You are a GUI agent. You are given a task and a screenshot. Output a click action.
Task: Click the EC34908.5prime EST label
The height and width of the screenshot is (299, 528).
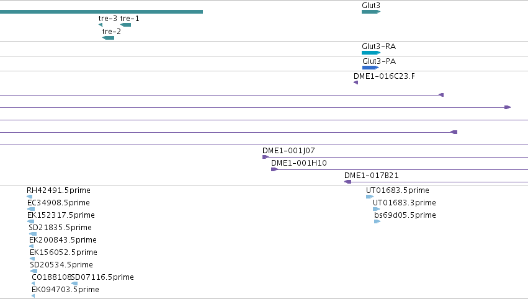pyautogui.click(x=58, y=203)
